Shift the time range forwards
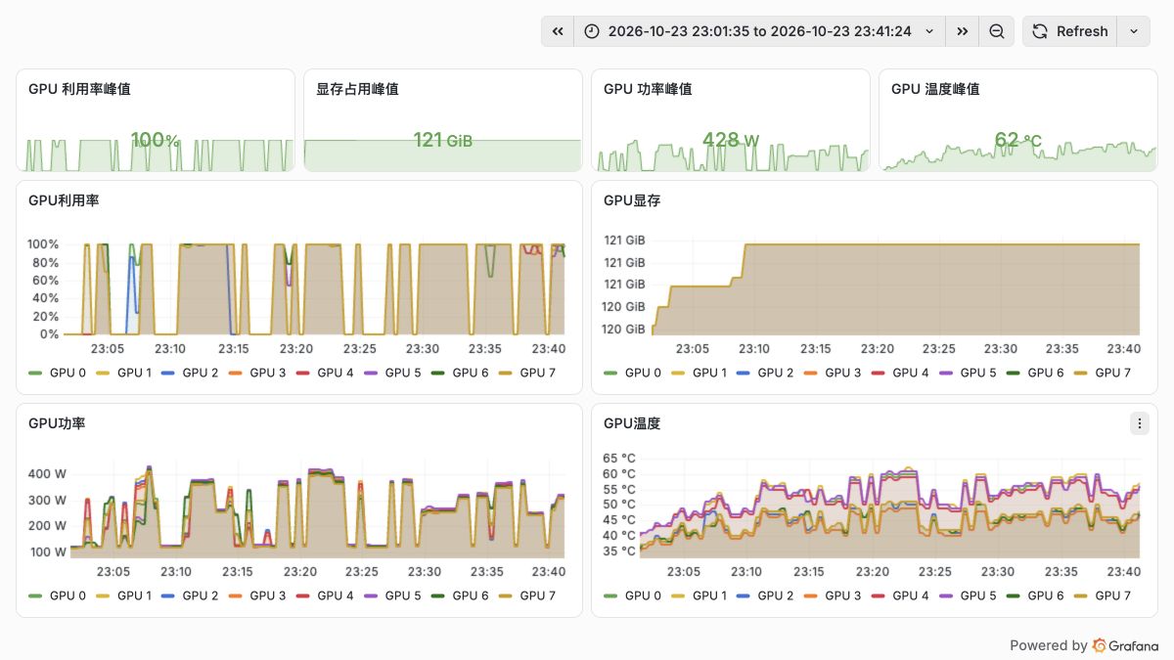Viewport: 1174px width, 660px height. pyautogui.click(x=963, y=31)
